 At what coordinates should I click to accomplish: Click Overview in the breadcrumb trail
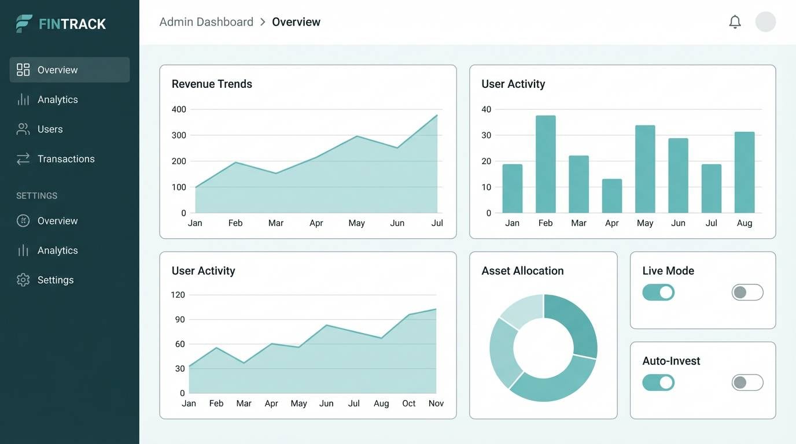[x=296, y=21]
